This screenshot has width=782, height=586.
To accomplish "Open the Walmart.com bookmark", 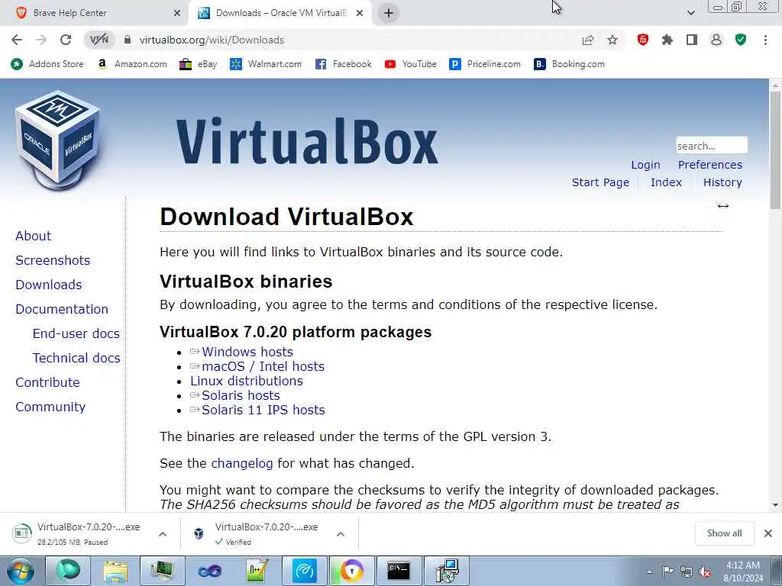I will pyautogui.click(x=266, y=64).
